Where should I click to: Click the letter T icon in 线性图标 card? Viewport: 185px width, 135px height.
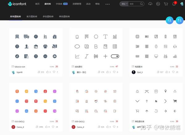click(105, 36)
